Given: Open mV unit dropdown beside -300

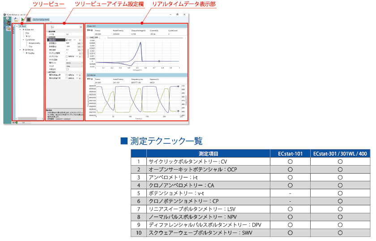Looking at the screenshot, I should click(80, 46).
